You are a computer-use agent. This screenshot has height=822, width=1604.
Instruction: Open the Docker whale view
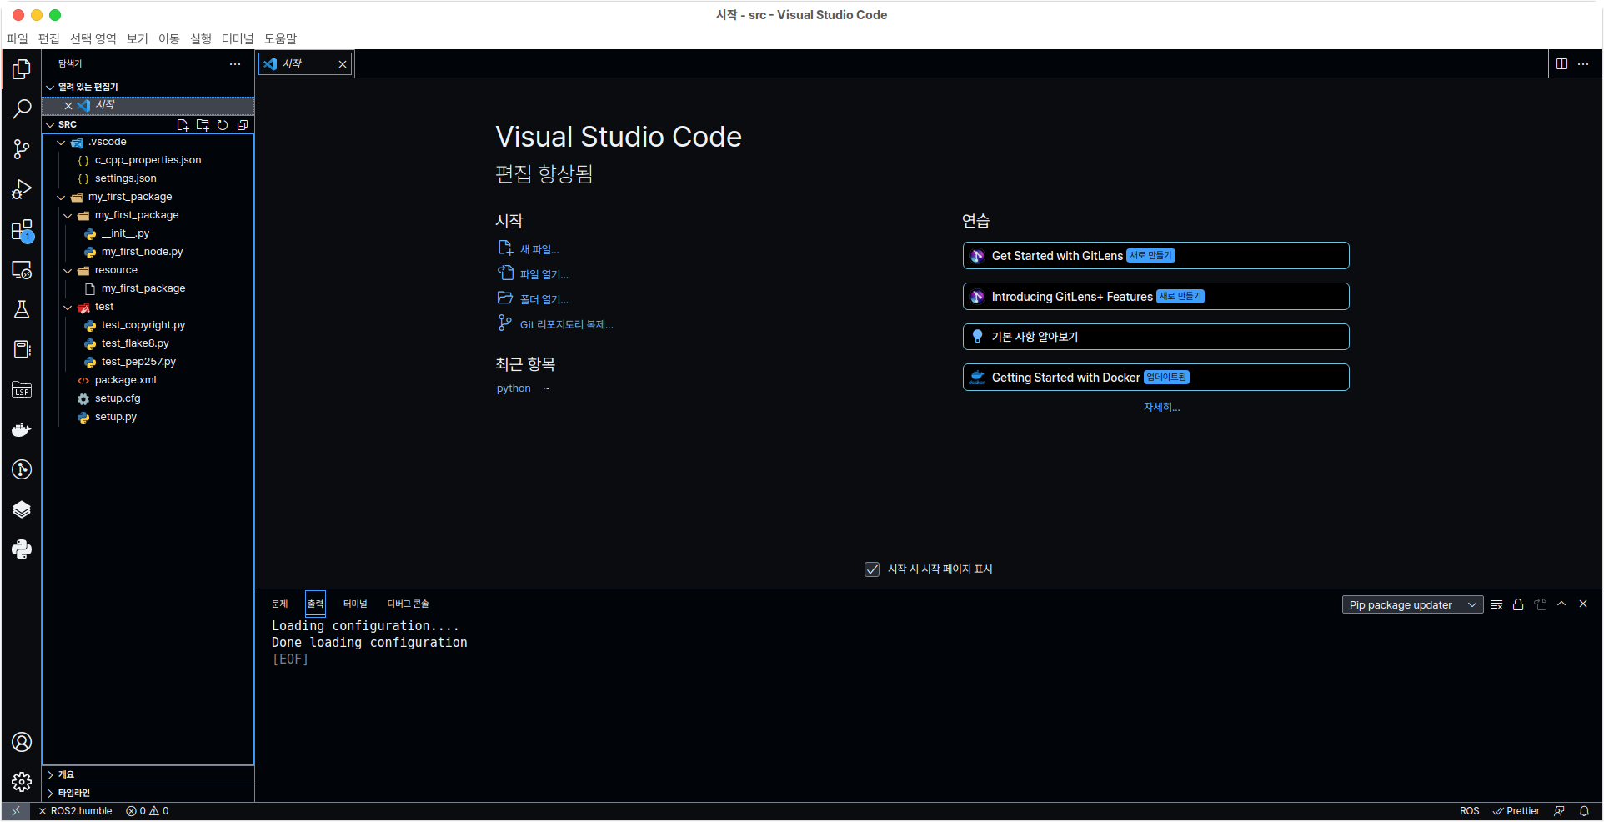coord(22,430)
